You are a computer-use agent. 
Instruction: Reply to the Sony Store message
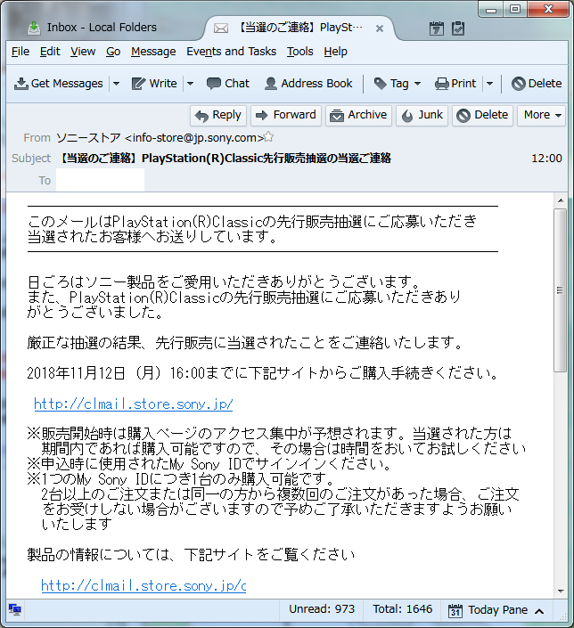coord(218,115)
